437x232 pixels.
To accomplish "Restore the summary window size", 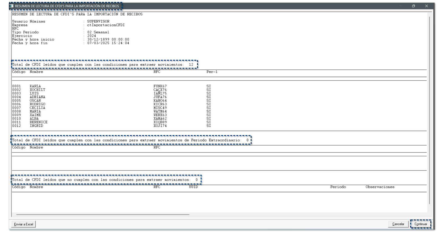I will [413, 6].
